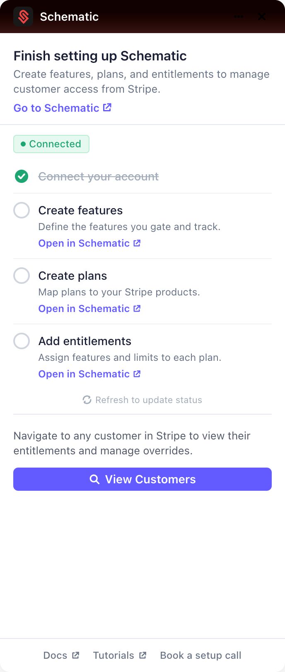Click the View Customers button
Viewport: 285px width, 672px height.
142,479
